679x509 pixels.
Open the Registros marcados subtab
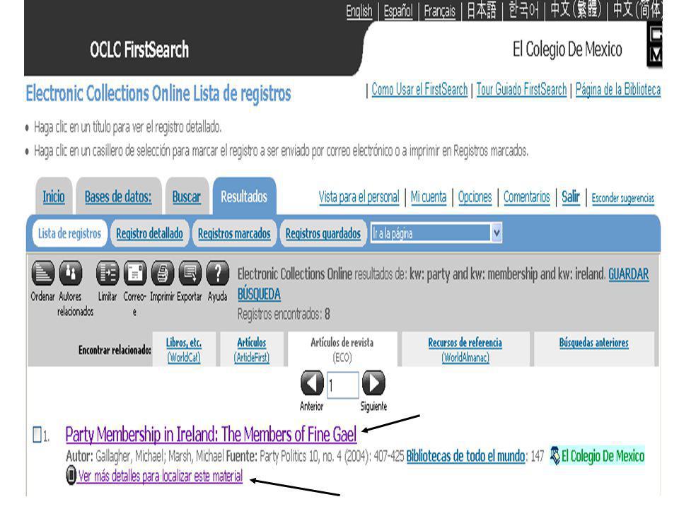pyautogui.click(x=234, y=233)
